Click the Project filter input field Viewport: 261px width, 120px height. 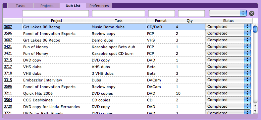coord(56,13)
